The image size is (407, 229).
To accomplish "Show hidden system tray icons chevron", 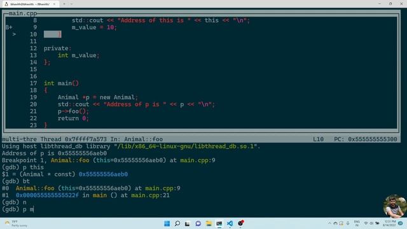I will [329, 223].
